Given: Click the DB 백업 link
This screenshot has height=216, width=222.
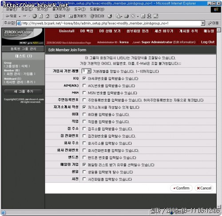Looking at the screenshot, I should click(x=87, y=31).
